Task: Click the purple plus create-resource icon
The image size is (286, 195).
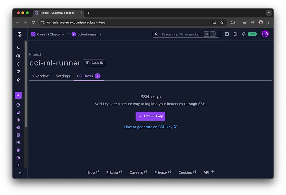Action: click(x=18, y=95)
